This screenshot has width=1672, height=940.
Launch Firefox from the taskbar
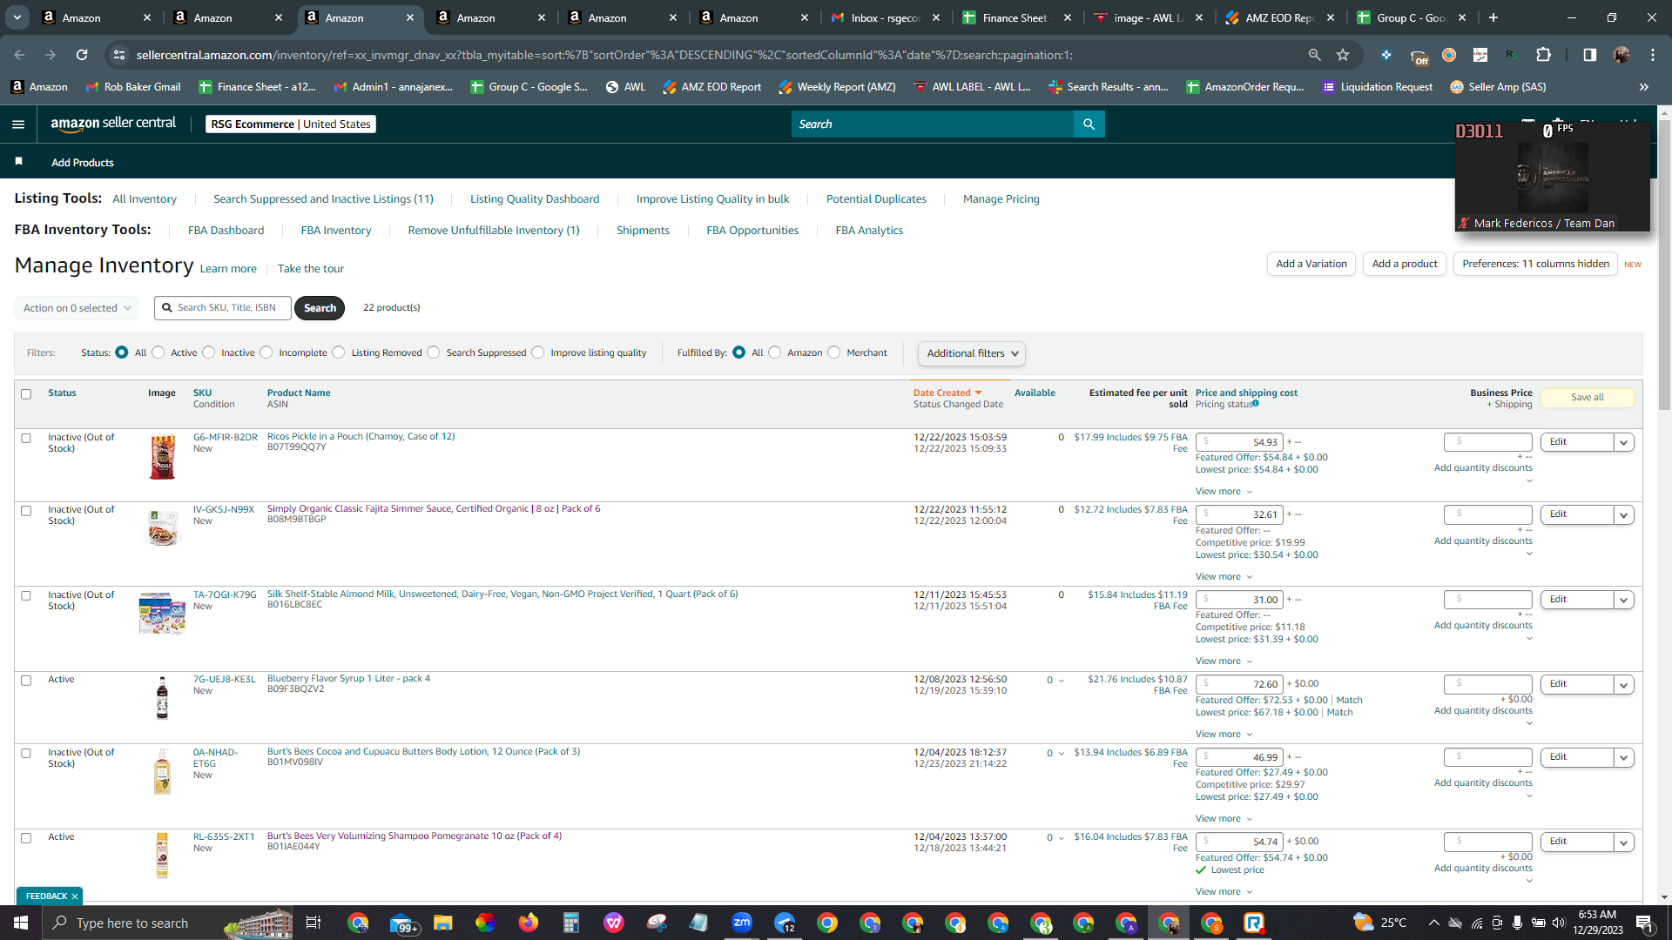[x=528, y=923]
